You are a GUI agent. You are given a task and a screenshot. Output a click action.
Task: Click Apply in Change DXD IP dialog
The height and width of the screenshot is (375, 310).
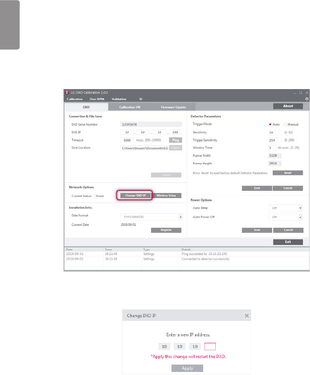(x=188, y=368)
